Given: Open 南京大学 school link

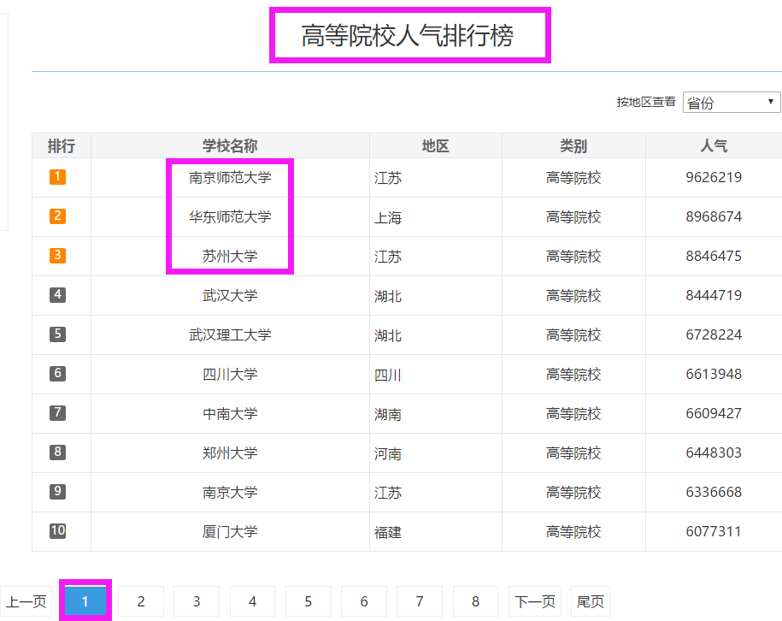Looking at the screenshot, I should click(x=230, y=493).
